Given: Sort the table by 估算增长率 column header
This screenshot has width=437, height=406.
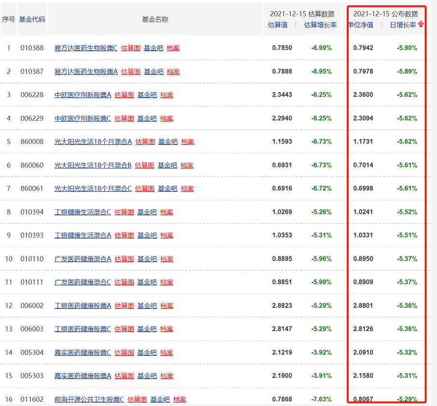Looking at the screenshot, I should [320, 25].
